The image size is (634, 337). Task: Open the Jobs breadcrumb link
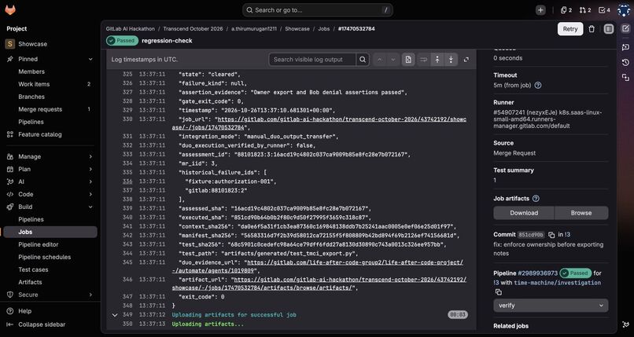(323, 29)
